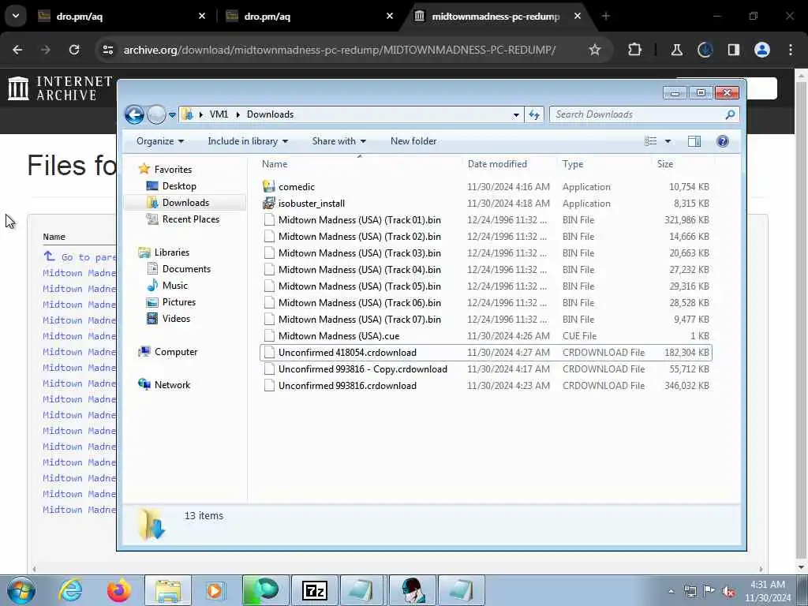Open the Share with menu
The height and width of the screenshot is (606, 808).
pyautogui.click(x=339, y=141)
